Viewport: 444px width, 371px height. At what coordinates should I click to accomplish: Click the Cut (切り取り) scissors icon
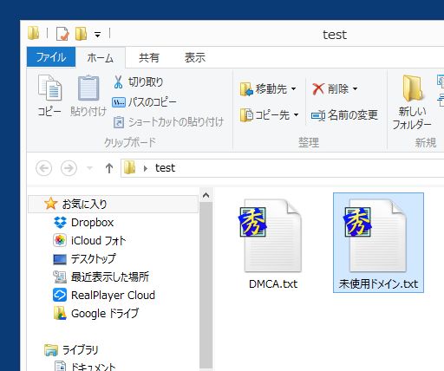[118, 82]
